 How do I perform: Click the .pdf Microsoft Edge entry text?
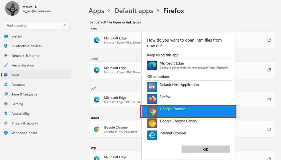point(115,98)
